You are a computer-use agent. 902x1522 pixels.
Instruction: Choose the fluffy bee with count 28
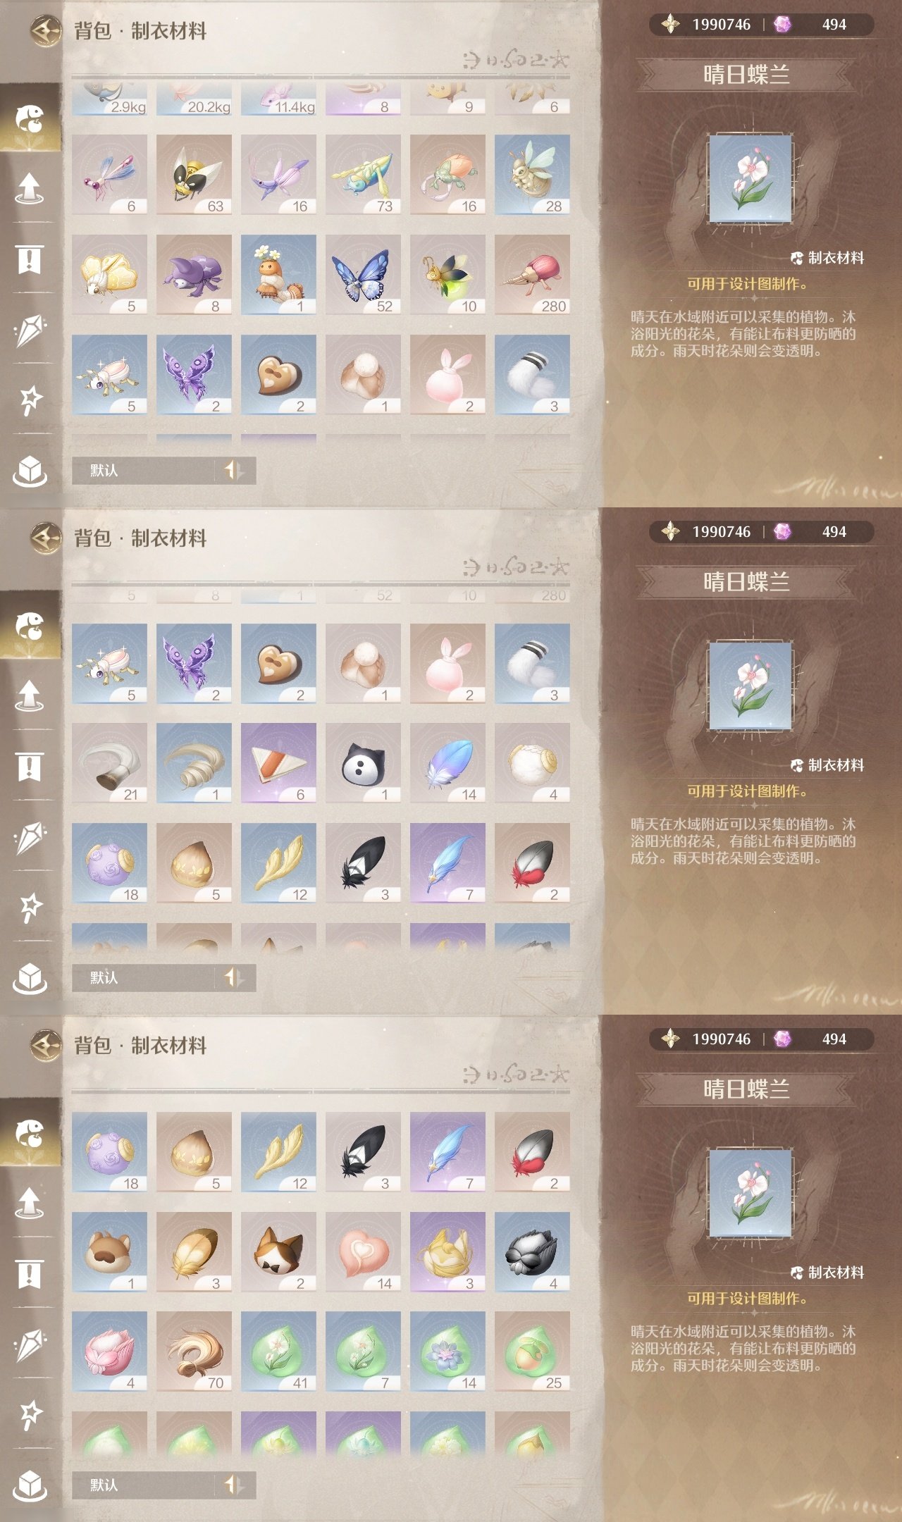[532, 175]
